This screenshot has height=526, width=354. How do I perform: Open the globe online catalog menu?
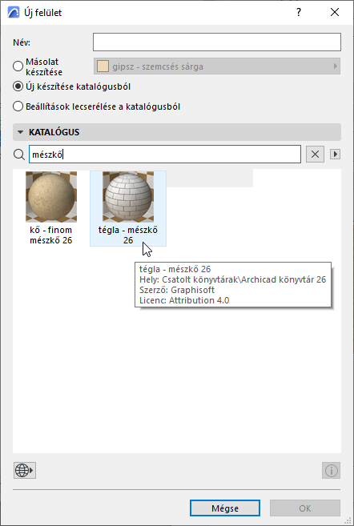click(25, 470)
